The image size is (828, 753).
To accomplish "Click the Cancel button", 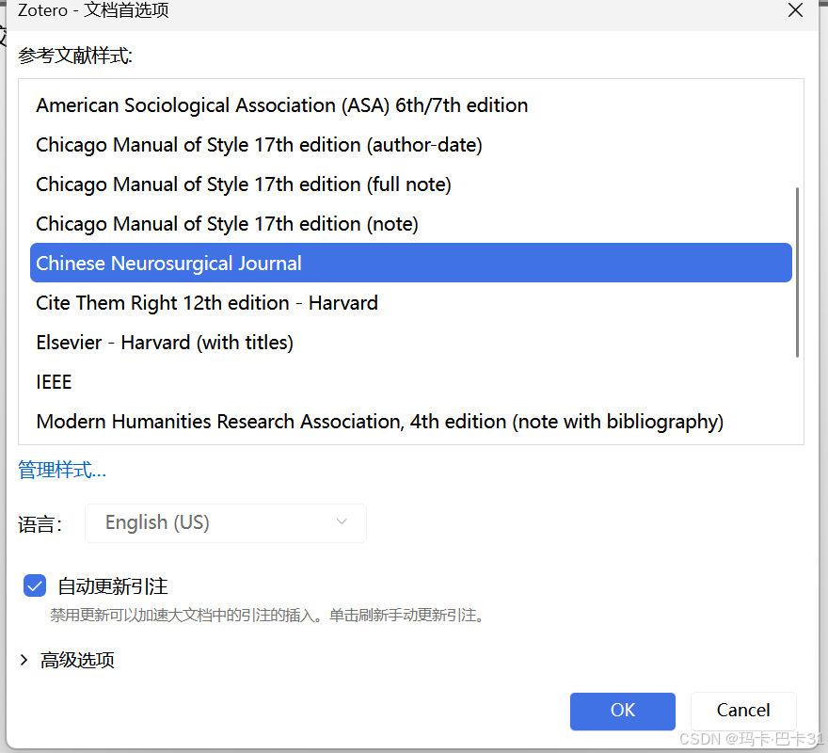I will [743, 711].
